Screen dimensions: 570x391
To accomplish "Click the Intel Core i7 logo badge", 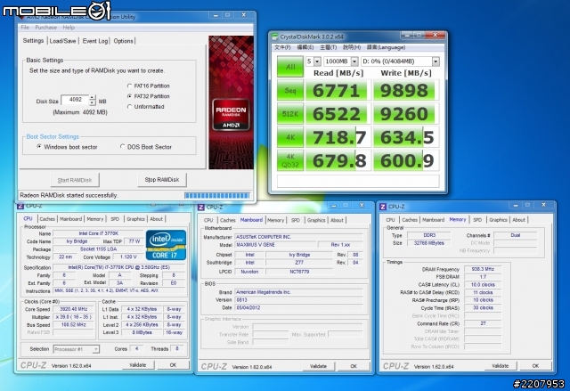I will 167,245.
